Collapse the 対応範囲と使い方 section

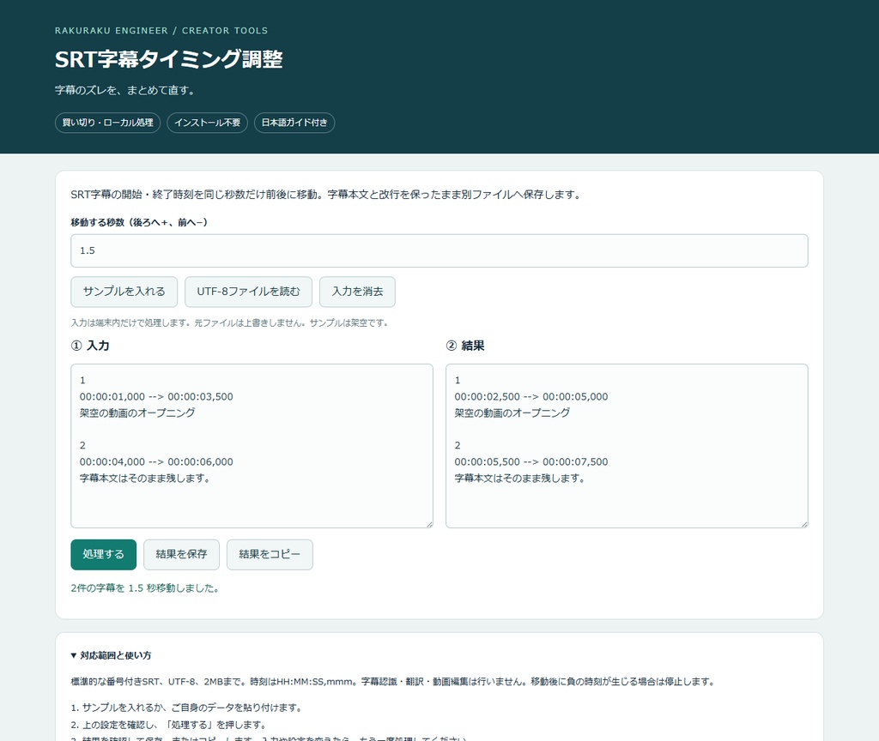(111, 655)
